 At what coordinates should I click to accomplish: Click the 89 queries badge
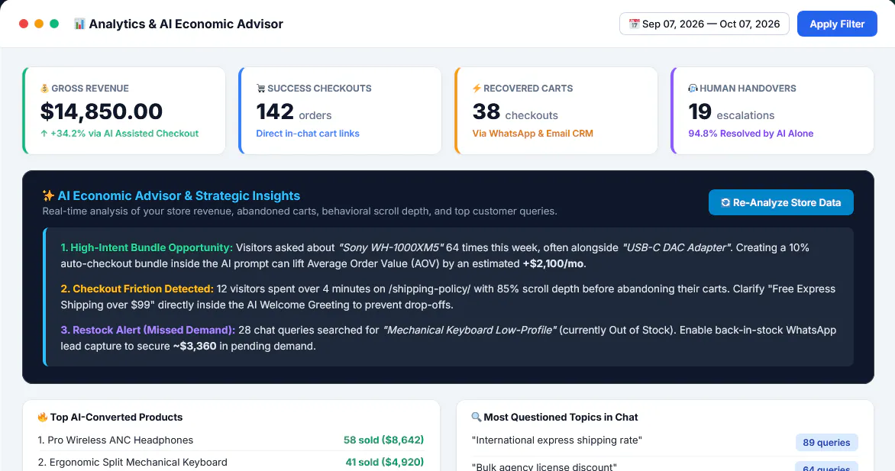click(x=826, y=443)
